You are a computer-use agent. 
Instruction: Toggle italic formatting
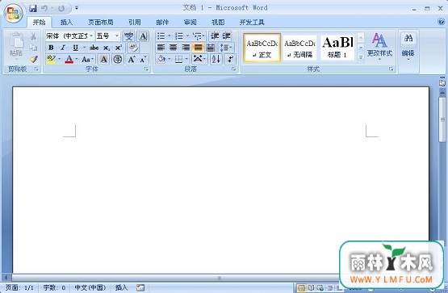pos(63,48)
